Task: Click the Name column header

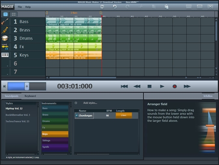Action: (82, 111)
